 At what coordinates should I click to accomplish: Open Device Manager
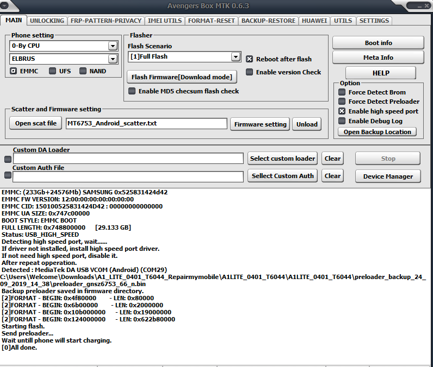tap(388, 176)
